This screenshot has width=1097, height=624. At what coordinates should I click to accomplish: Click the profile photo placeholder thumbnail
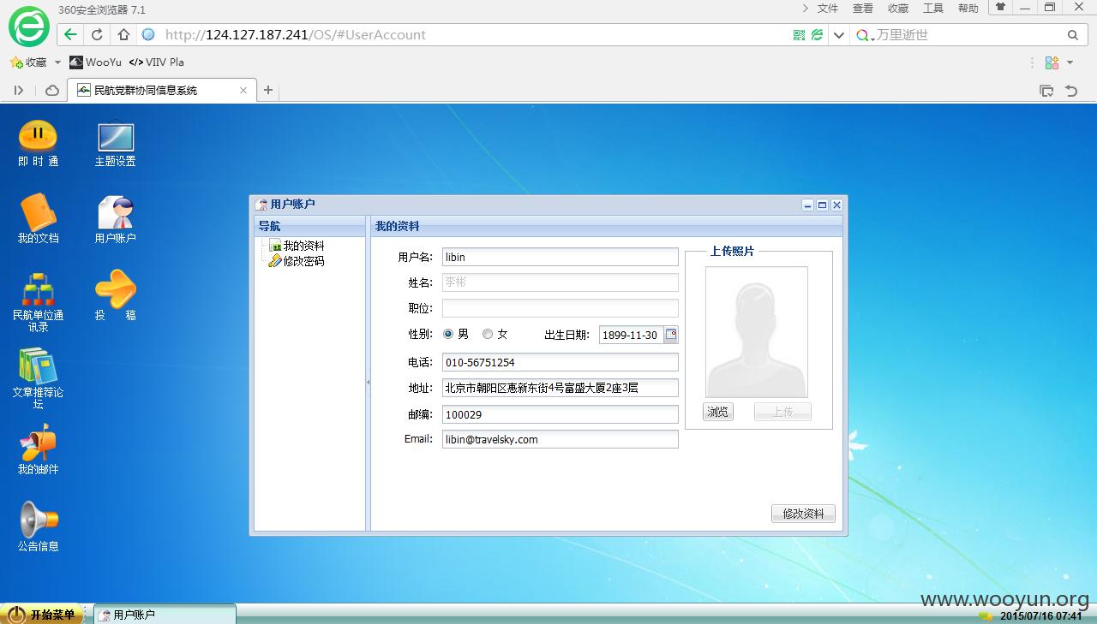pos(757,332)
